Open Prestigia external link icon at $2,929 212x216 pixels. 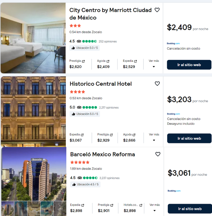point(111,135)
